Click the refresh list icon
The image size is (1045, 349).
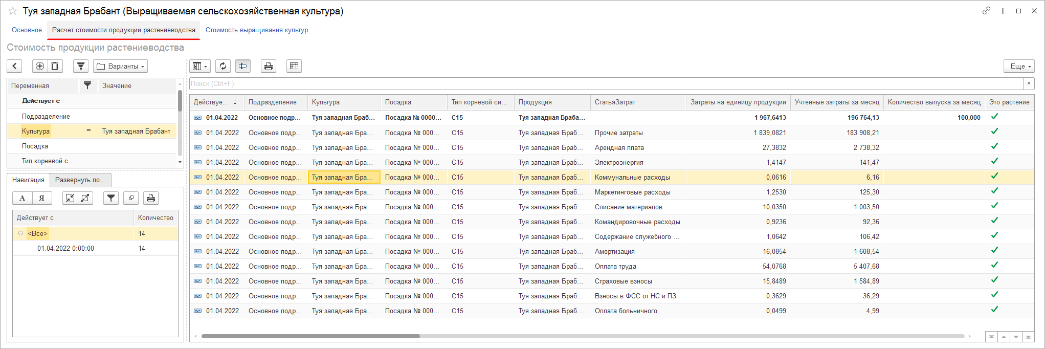tap(223, 66)
